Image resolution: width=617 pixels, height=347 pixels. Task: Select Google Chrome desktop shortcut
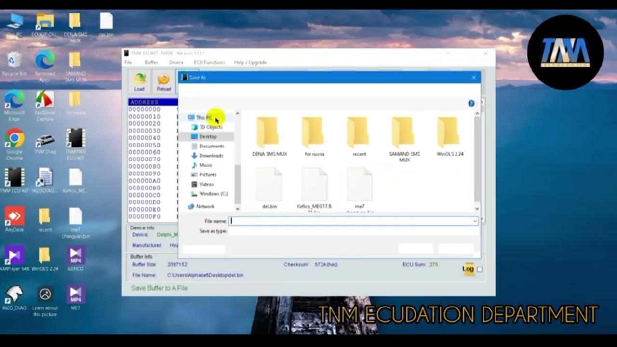(14, 145)
